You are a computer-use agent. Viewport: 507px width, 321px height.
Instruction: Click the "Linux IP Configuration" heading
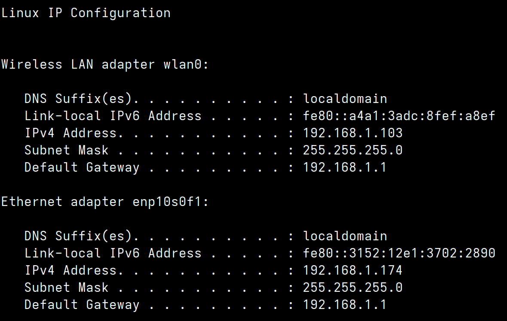pyautogui.click(x=86, y=13)
